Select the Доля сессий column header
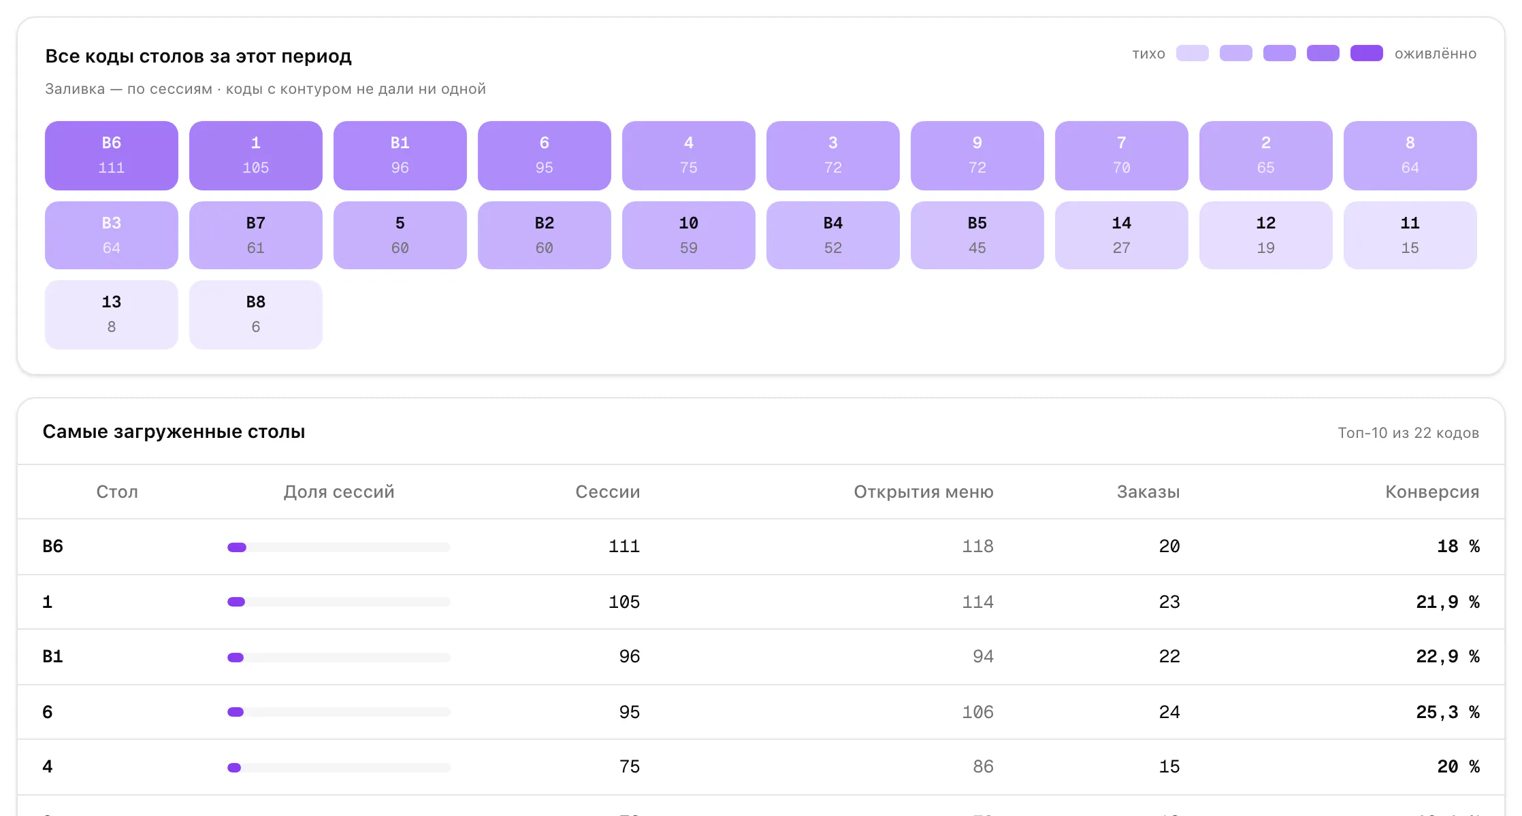Viewport: 1522px width, 816px height. point(339,492)
